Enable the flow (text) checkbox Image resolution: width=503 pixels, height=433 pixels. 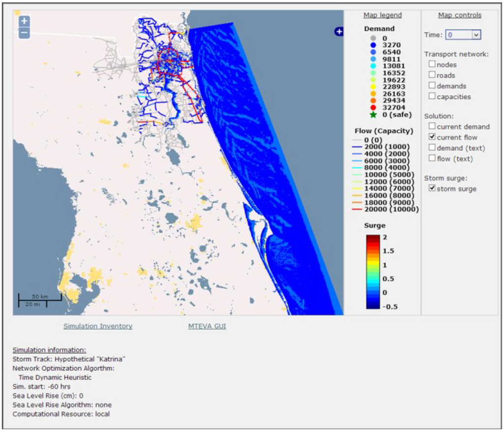click(x=432, y=158)
